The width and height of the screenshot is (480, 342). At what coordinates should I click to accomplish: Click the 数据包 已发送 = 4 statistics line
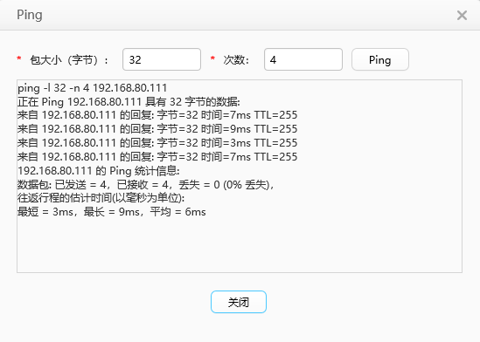coord(146,184)
